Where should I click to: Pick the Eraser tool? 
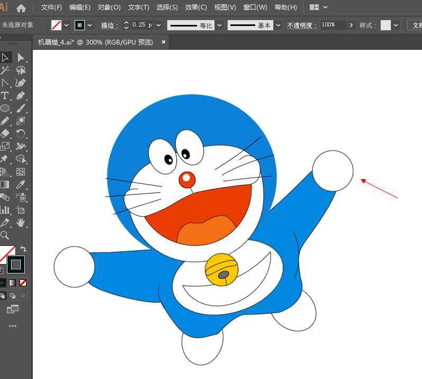coord(5,134)
